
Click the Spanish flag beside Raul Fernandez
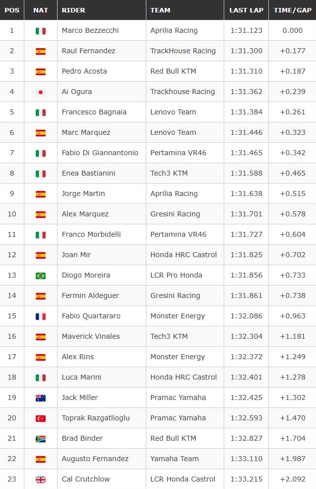(41, 51)
